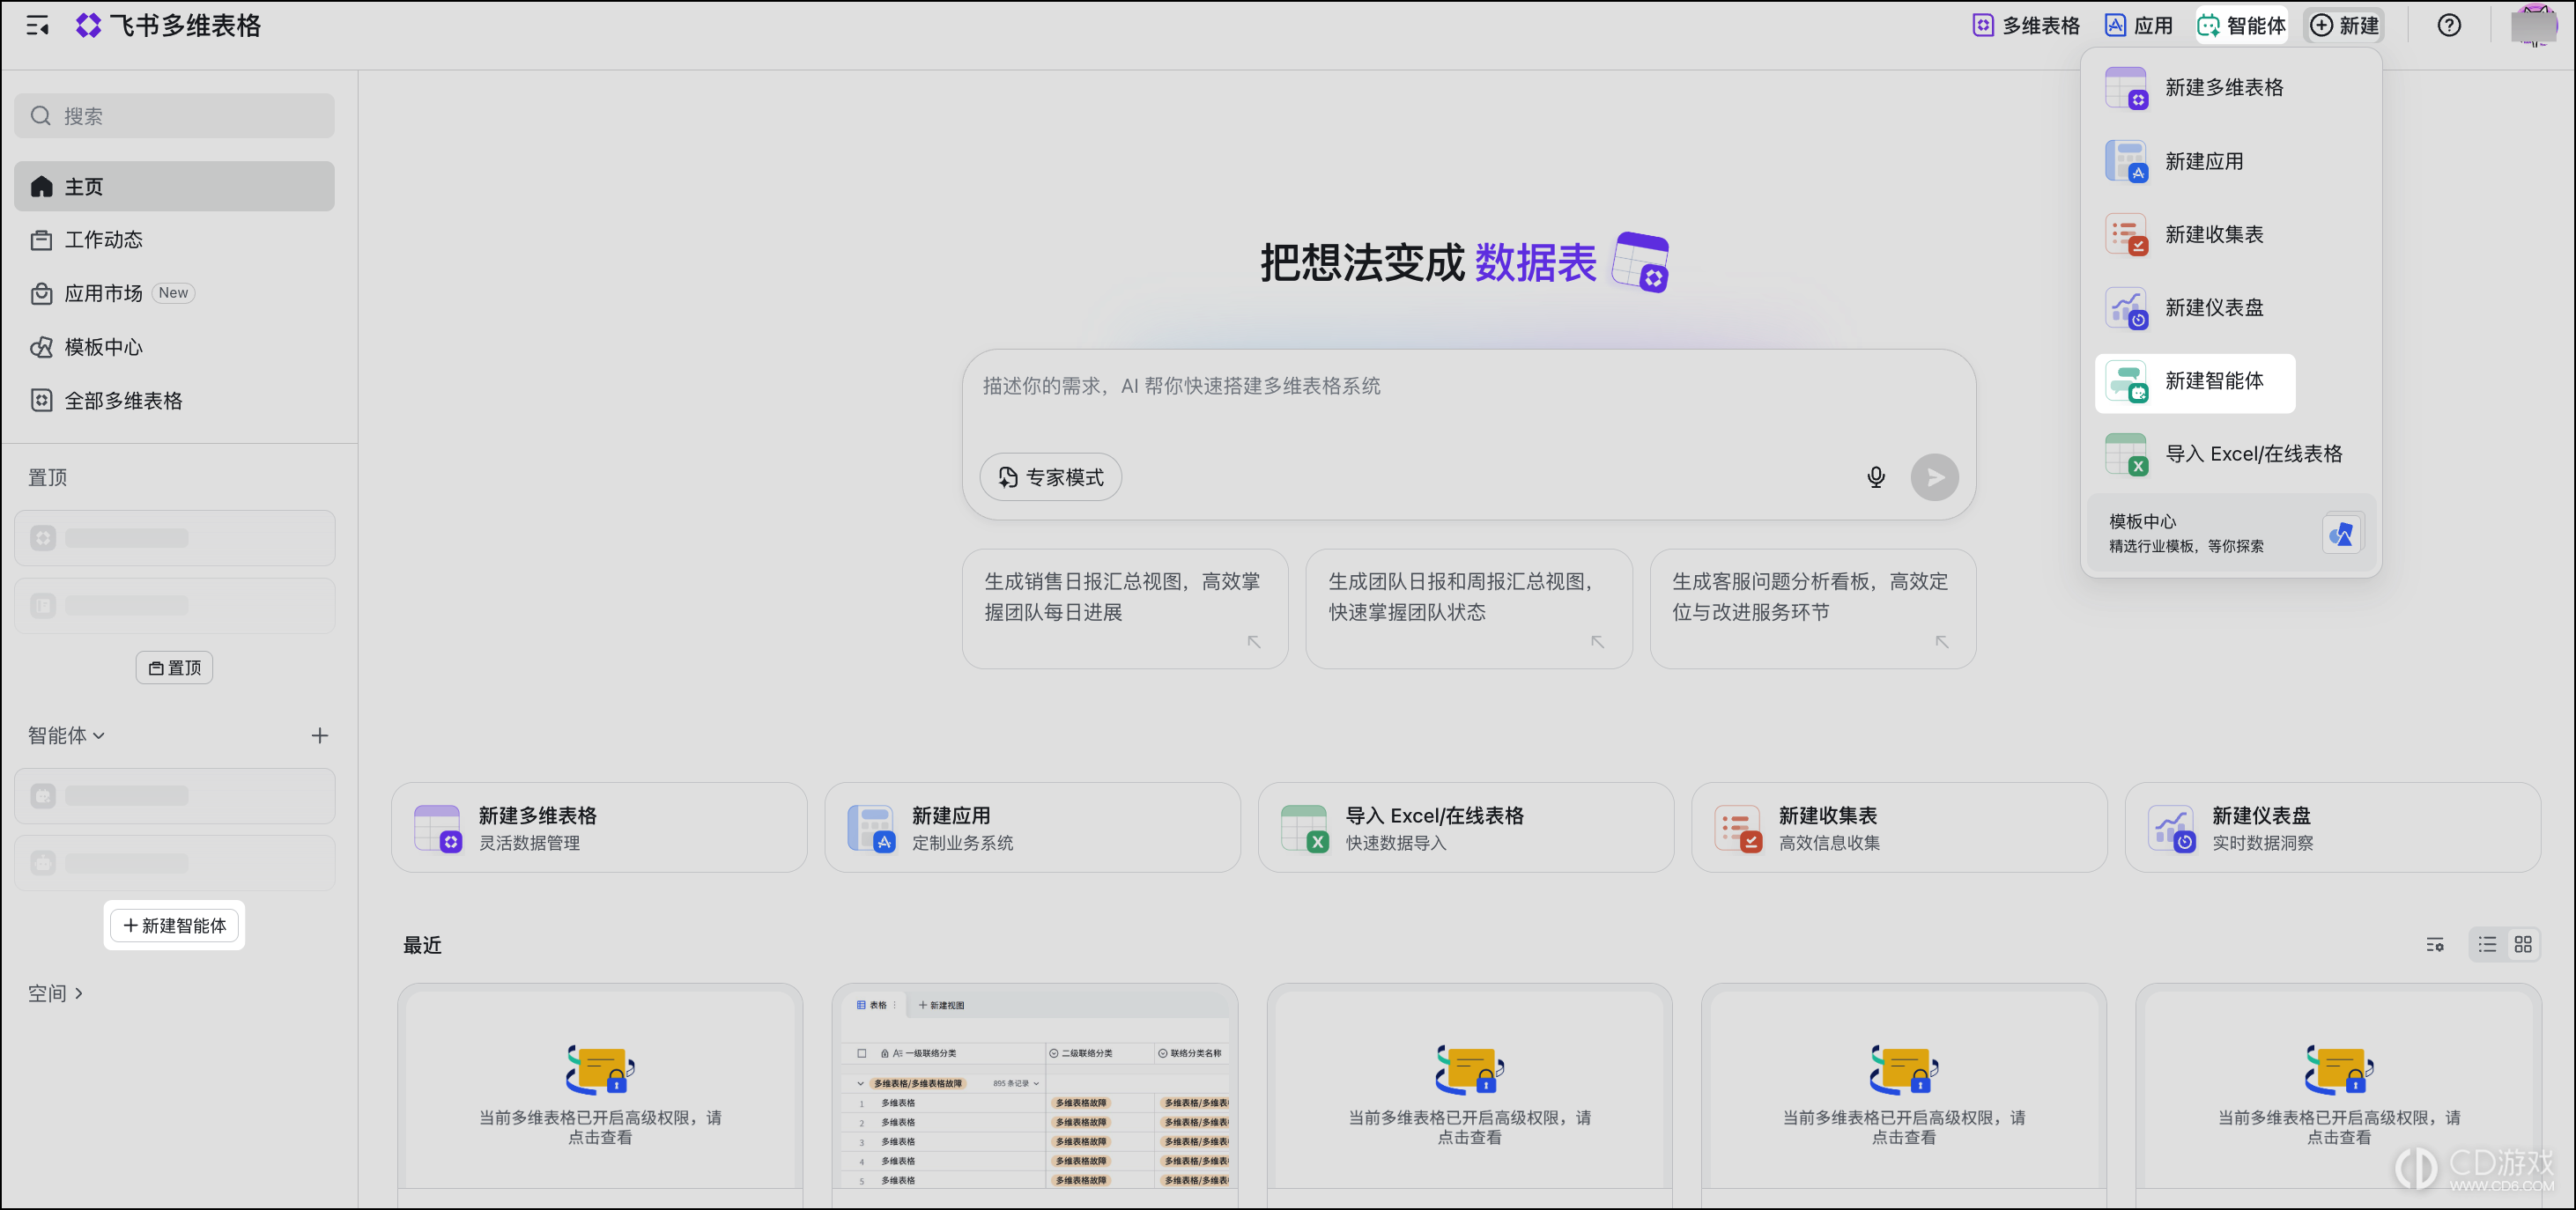Collapse the 智能体 sidebar section
Screen dimensions: 2576x1210
tap(66, 736)
